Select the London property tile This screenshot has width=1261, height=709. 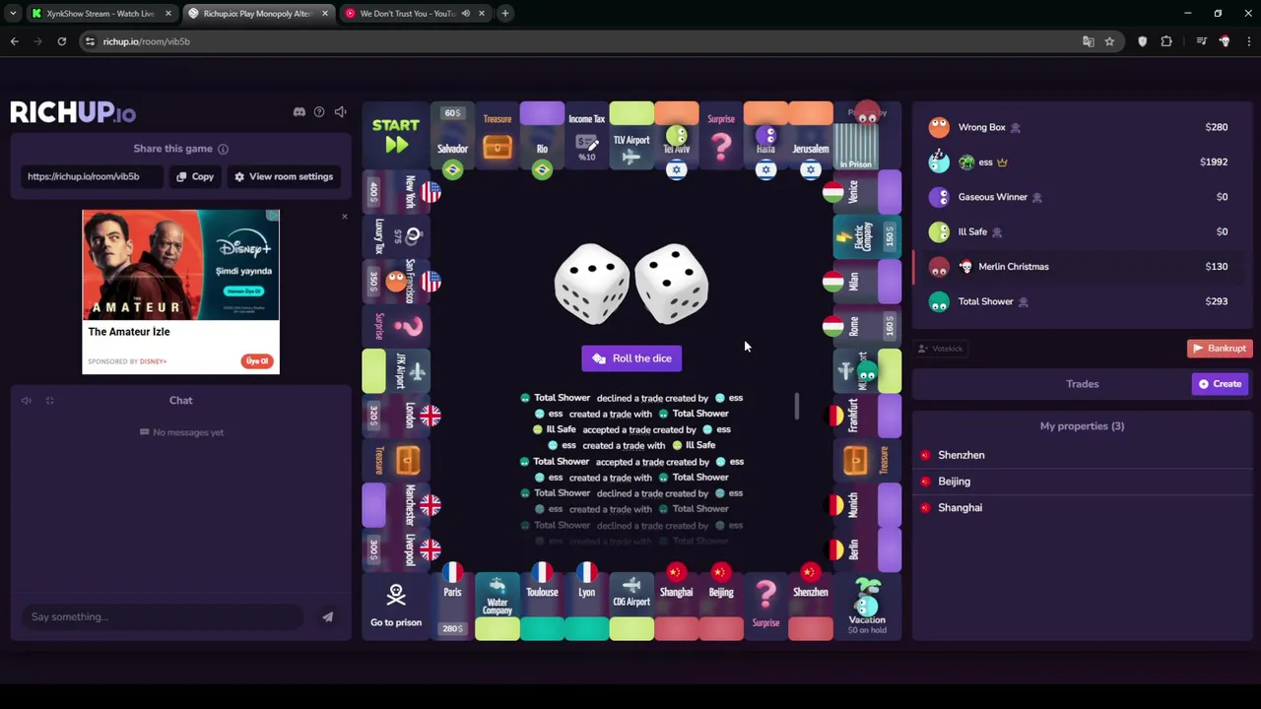click(x=396, y=416)
